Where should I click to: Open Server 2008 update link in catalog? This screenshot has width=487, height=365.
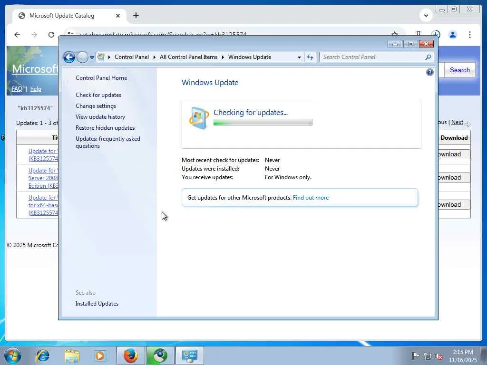[x=43, y=178]
